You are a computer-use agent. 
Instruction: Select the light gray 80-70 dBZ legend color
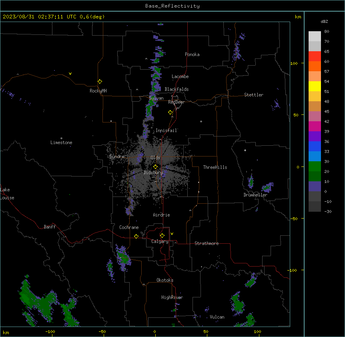[x=315, y=36]
